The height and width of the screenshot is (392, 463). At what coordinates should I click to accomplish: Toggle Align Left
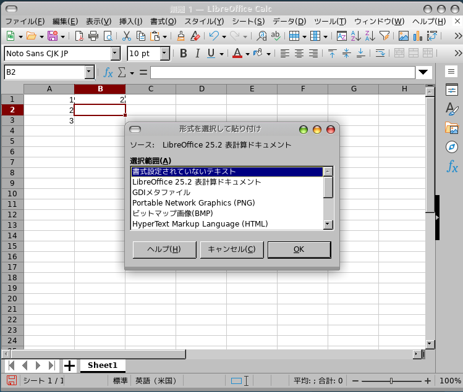click(284, 53)
